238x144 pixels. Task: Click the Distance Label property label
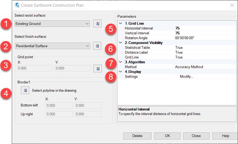(136, 52)
